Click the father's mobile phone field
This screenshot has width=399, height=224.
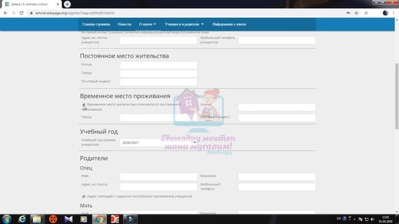pyautogui.click(x=277, y=187)
